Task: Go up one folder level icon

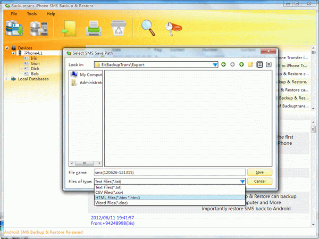Action: coord(241,64)
